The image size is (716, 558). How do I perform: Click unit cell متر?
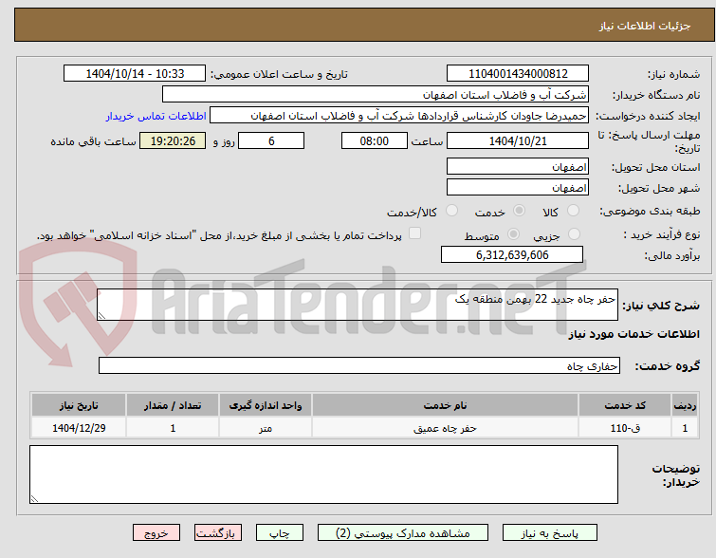266,428
